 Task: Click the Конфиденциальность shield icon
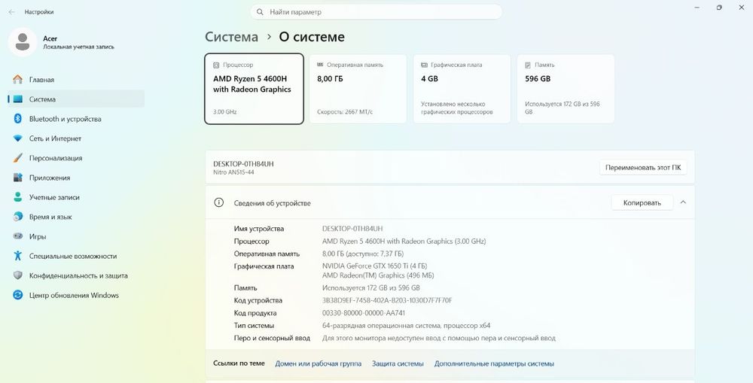[18, 275]
